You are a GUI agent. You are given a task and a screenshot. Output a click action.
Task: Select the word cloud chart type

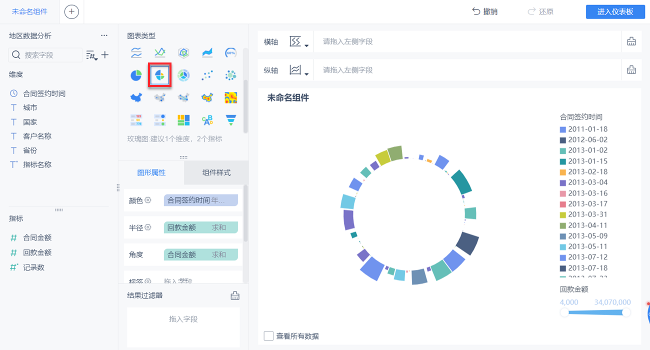click(207, 120)
